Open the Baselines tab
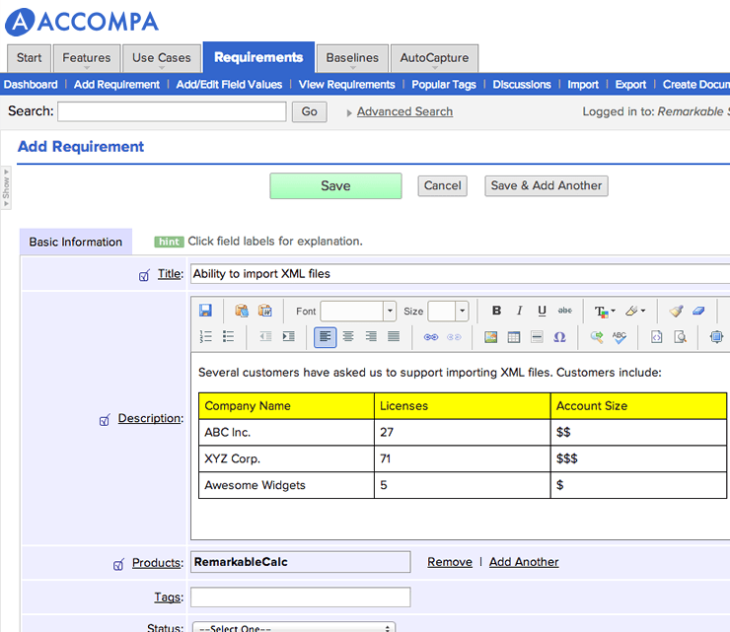This screenshot has width=730, height=632. click(352, 58)
